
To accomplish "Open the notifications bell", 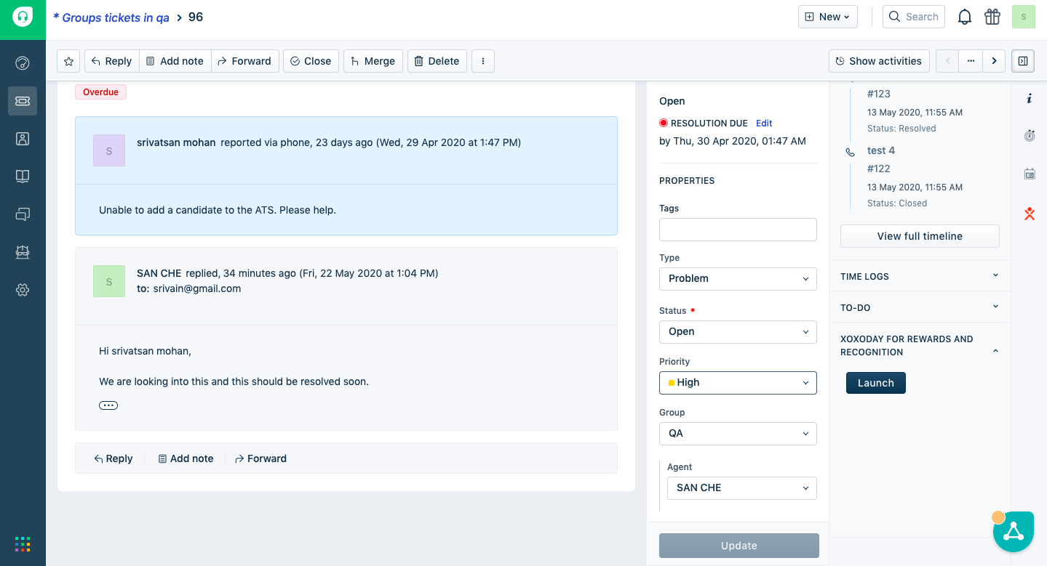I will click(965, 17).
